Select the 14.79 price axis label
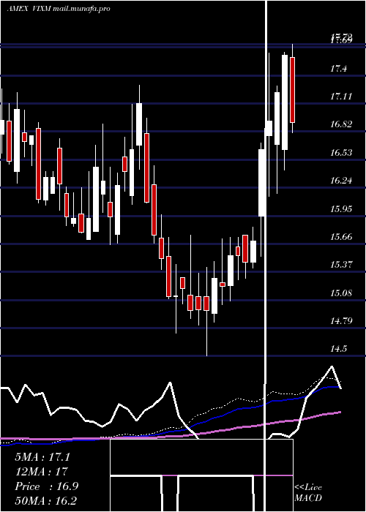The height and width of the screenshot is (512, 366). pos(341,320)
